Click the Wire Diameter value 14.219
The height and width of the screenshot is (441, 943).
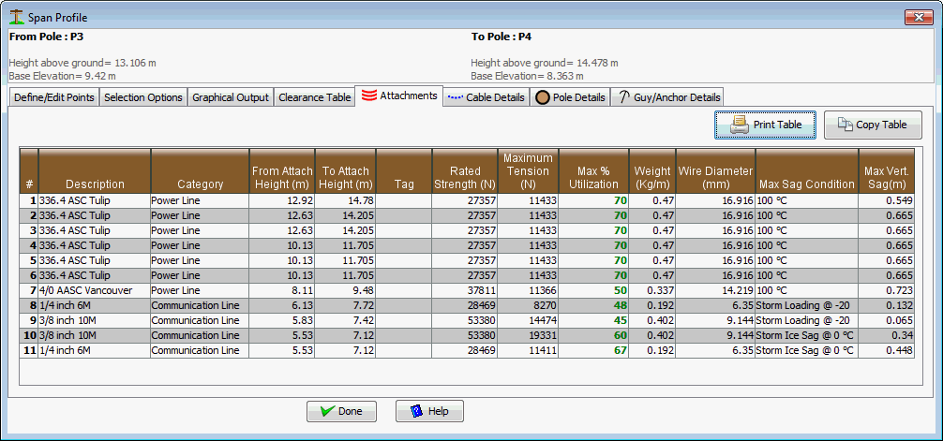tap(715, 291)
